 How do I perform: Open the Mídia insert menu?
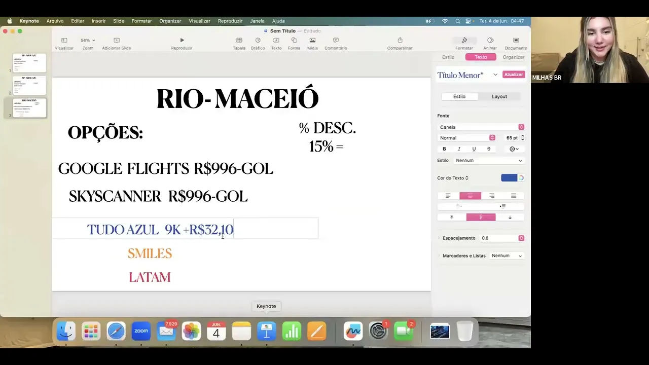coord(312,44)
